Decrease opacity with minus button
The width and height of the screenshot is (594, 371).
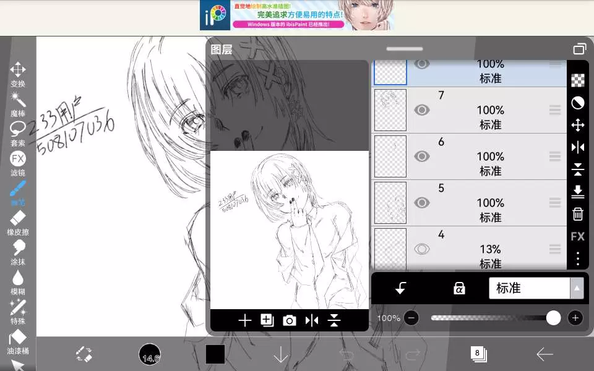(x=411, y=318)
